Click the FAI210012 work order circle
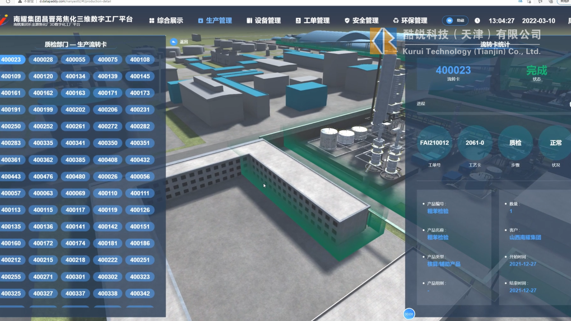This screenshot has height=321, width=571. tap(434, 143)
